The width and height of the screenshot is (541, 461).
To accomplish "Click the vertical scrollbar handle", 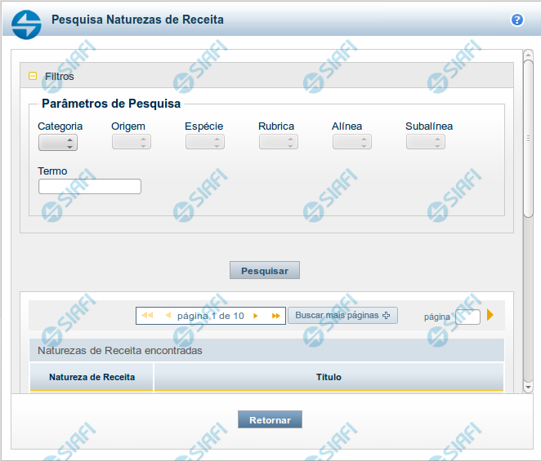I will pyautogui.click(x=528, y=139).
